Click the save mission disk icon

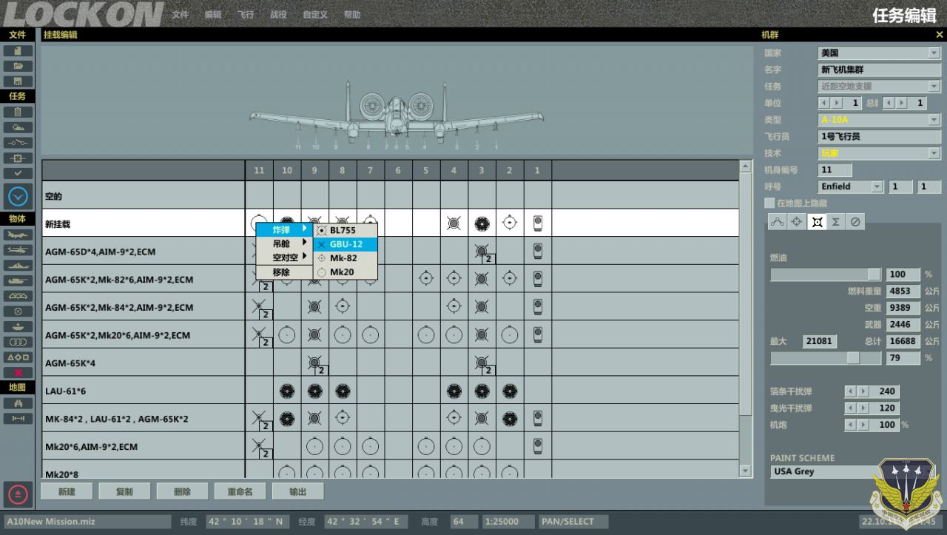18,81
